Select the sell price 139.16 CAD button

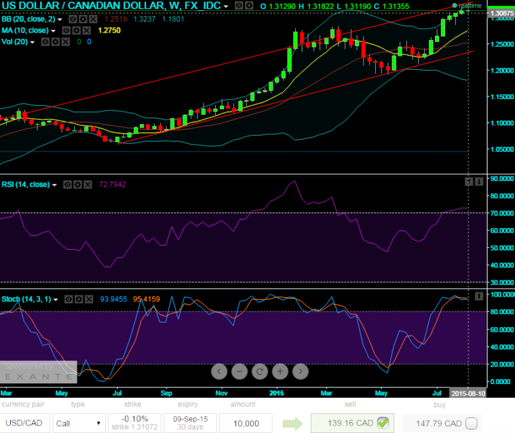coord(352,423)
